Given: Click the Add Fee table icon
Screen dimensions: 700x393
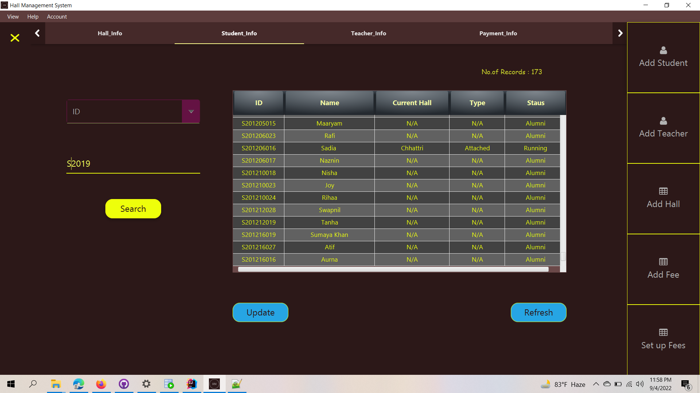Looking at the screenshot, I should click(663, 262).
